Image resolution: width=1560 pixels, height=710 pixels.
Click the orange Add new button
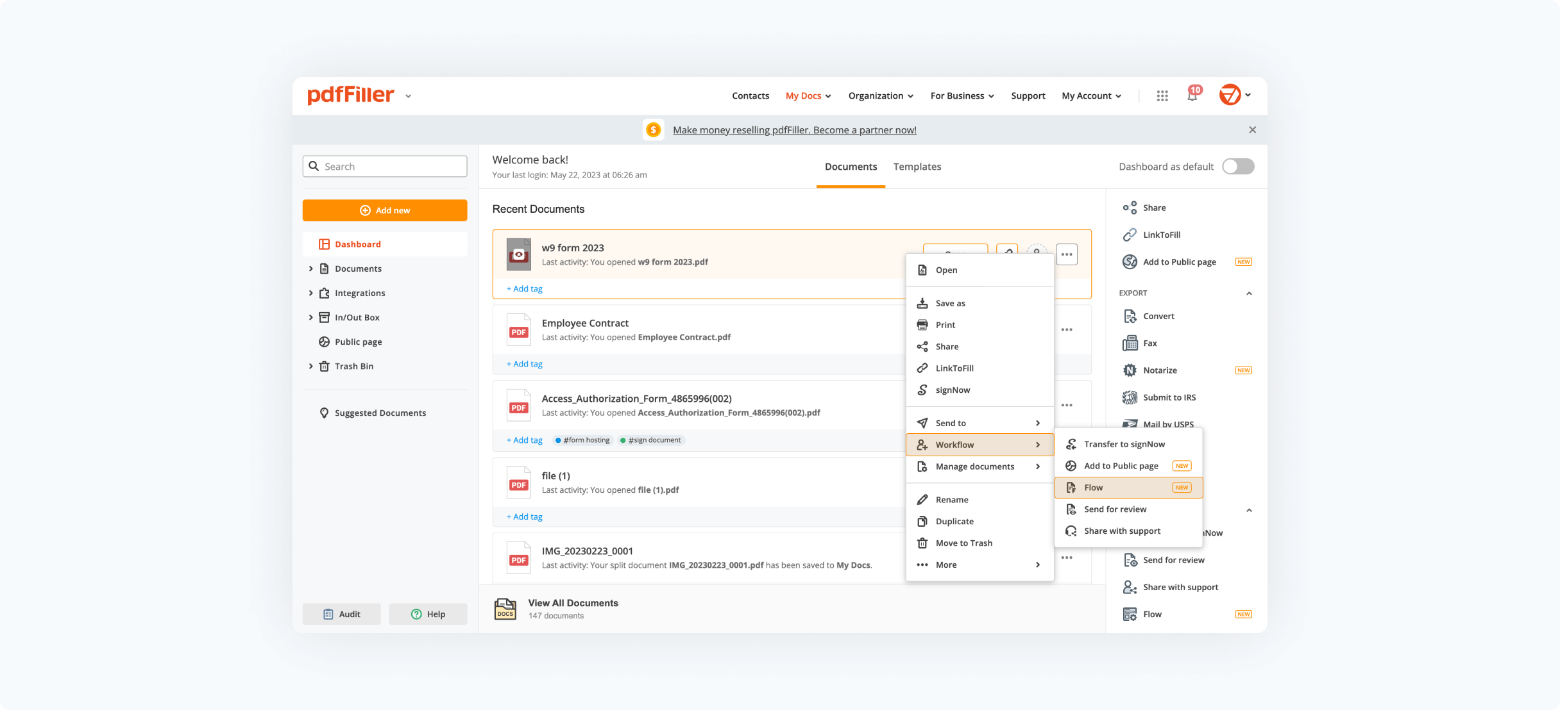[385, 210]
